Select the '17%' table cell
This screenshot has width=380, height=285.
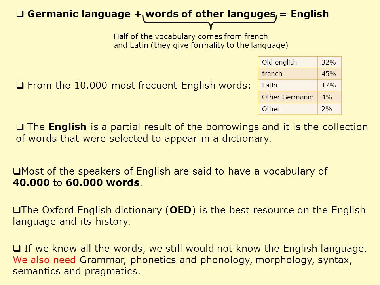329,85
